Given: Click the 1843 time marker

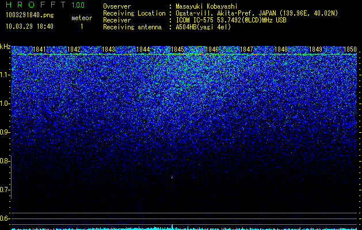Looking at the screenshot, I should 108,49.
